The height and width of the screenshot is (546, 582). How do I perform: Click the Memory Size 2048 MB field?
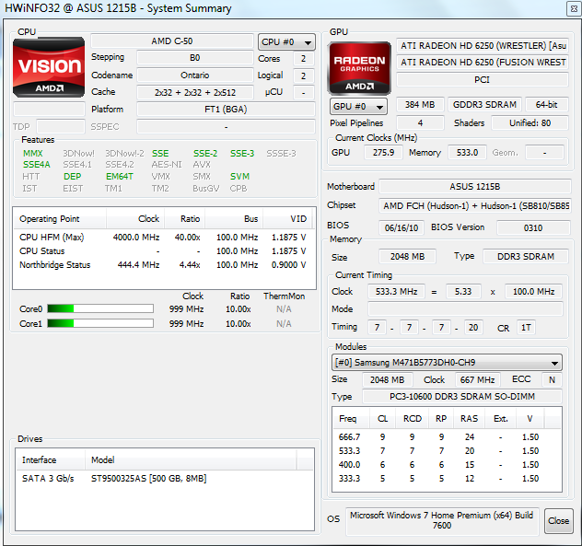click(x=407, y=257)
